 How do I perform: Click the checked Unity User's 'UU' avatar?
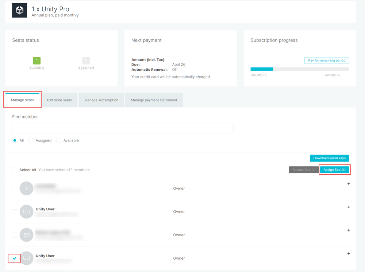(x=26, y=258)
